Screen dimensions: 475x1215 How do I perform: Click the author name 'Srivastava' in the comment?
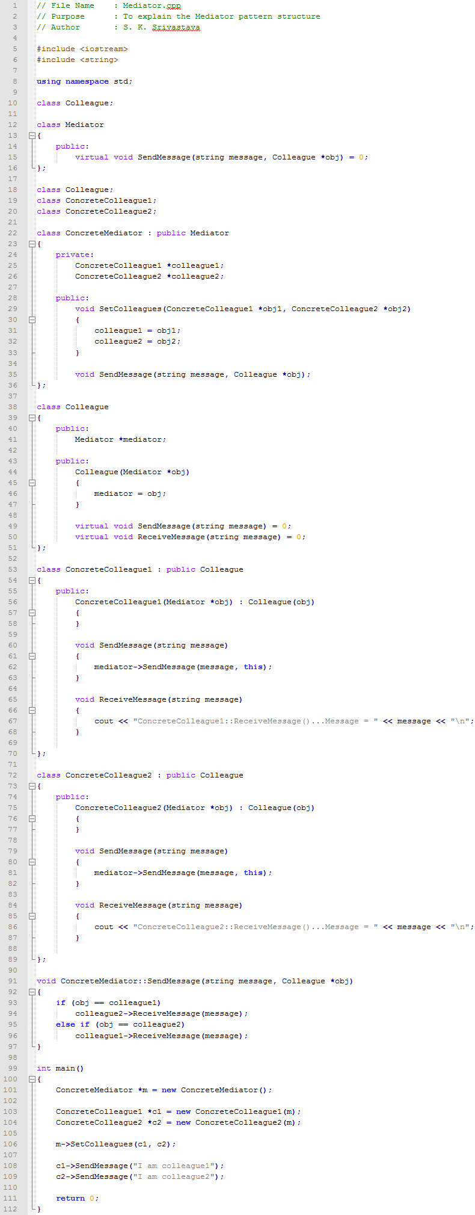click(x=176, y=27)
